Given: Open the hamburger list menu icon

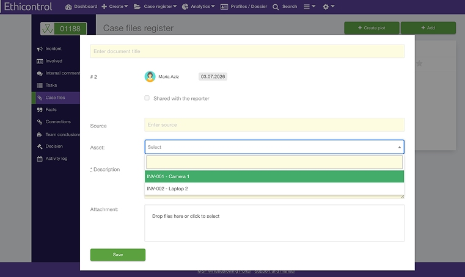Looking at the screenshot, I should (307, 7).
